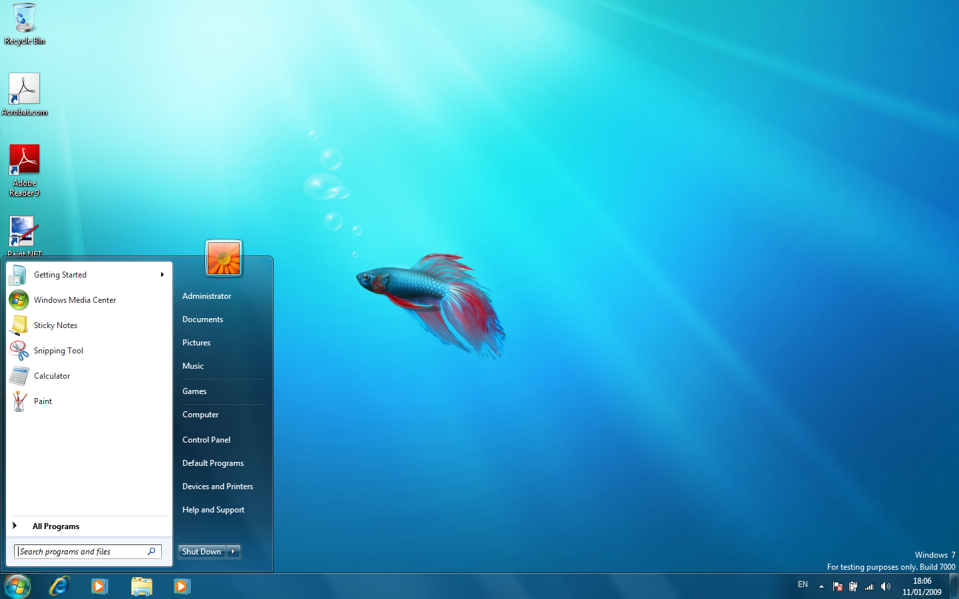
Task: Open the volume speaker tray icon
Action: 885,586
